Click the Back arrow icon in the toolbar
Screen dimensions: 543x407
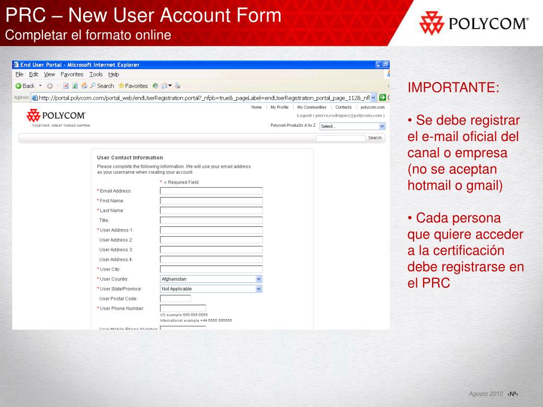pyautogui.click(x=19, y=86)
